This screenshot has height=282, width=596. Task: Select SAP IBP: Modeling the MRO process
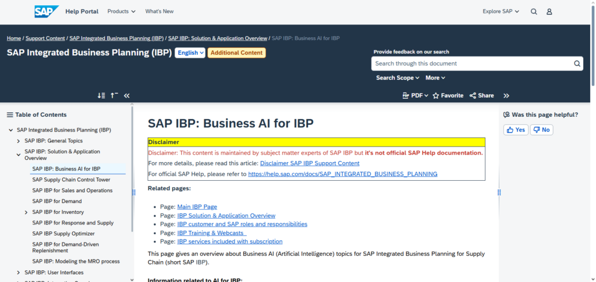[76, 262]
